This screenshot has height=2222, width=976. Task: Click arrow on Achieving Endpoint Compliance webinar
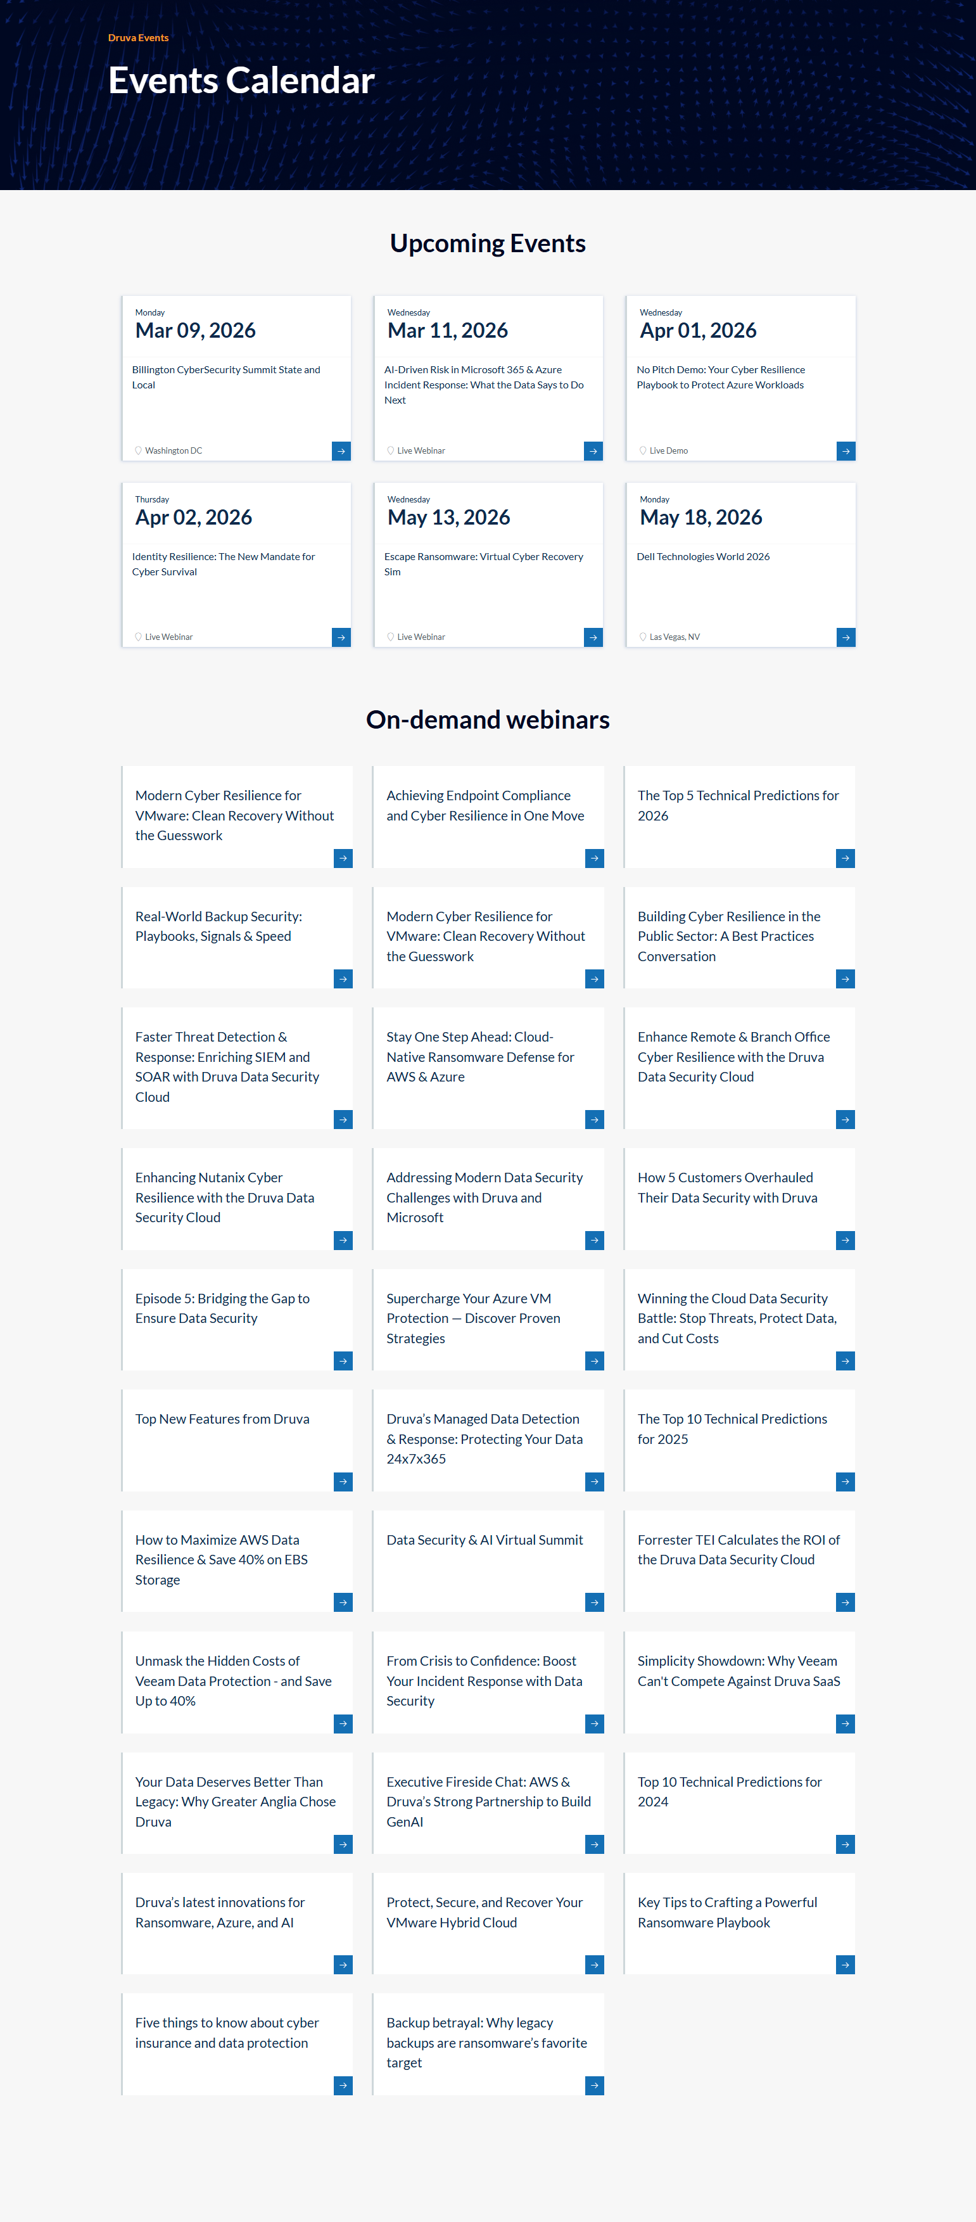click(594, 859)
